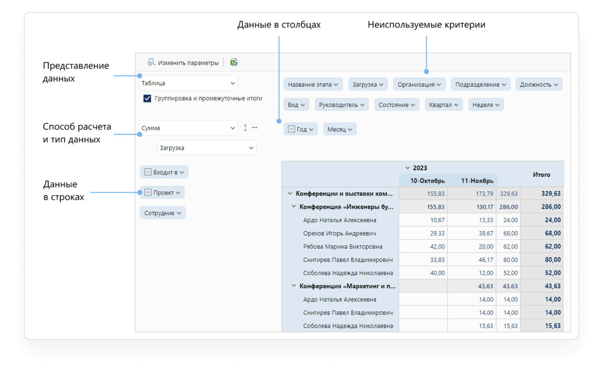
Task: Click the horizontal arrow swap icon
Action: (255, 128)
